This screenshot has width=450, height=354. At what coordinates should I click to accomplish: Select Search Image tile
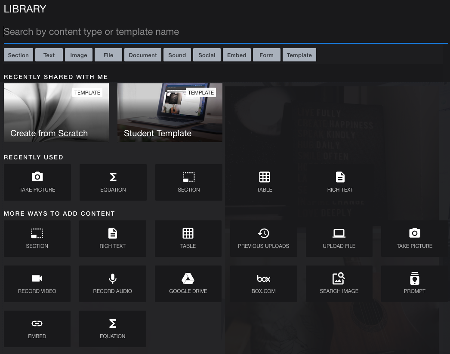pyautogui.click(x=339, y=284)
